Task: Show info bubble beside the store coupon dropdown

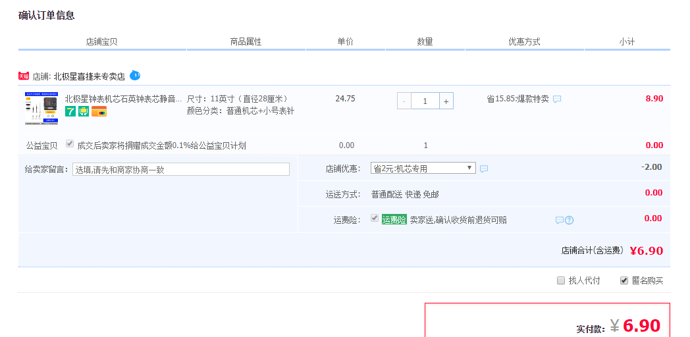Action: click(x=484, y=168)
